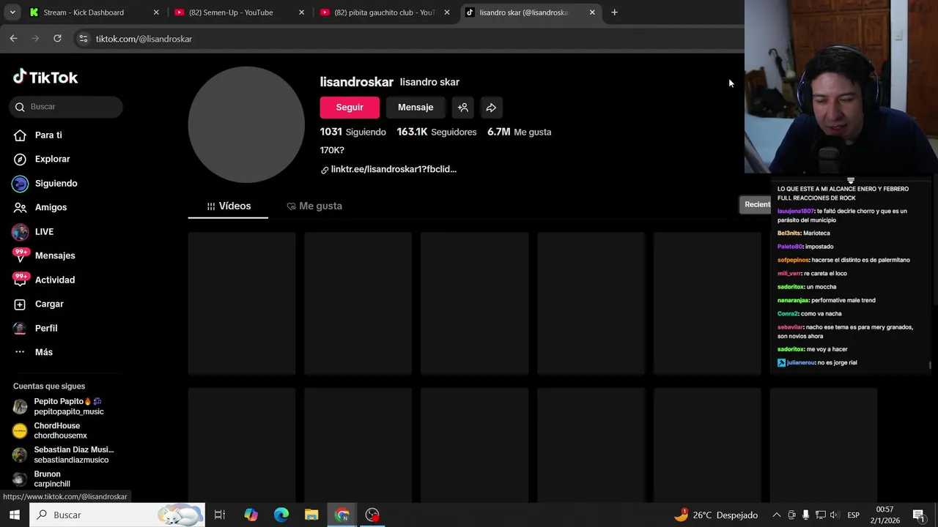Click the chat username sofpepinos
This screenshot has height=527, width=938.
click(794, 260)
